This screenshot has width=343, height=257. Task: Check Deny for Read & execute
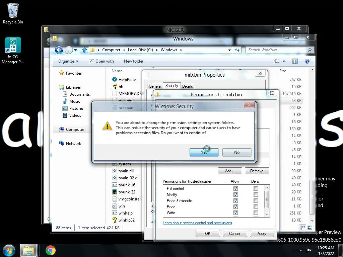tap(256, 201)
